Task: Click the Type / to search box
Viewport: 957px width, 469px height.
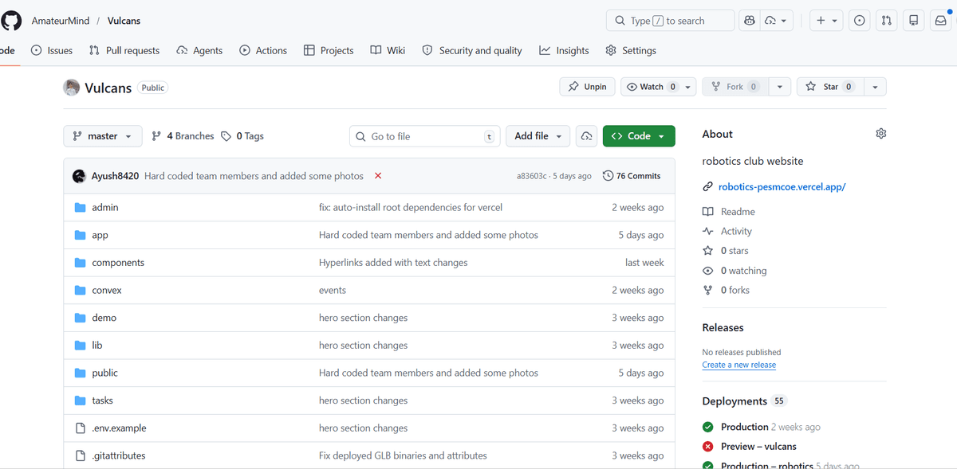Action: pos(670,21)
